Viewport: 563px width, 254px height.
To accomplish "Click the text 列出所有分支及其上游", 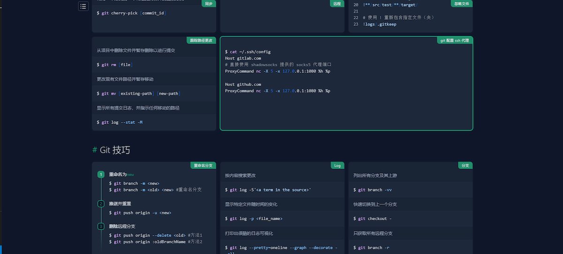I will [x=375, y=176].
